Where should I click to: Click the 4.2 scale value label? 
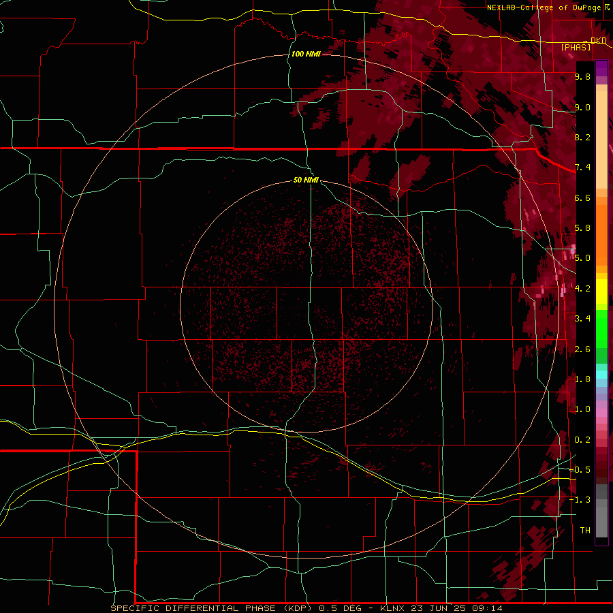[x=582, y=289]
